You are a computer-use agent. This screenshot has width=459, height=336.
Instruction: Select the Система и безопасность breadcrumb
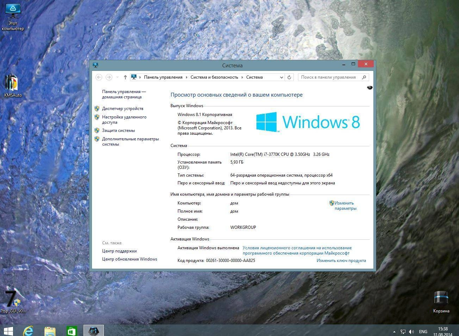(x=214, y=77)
